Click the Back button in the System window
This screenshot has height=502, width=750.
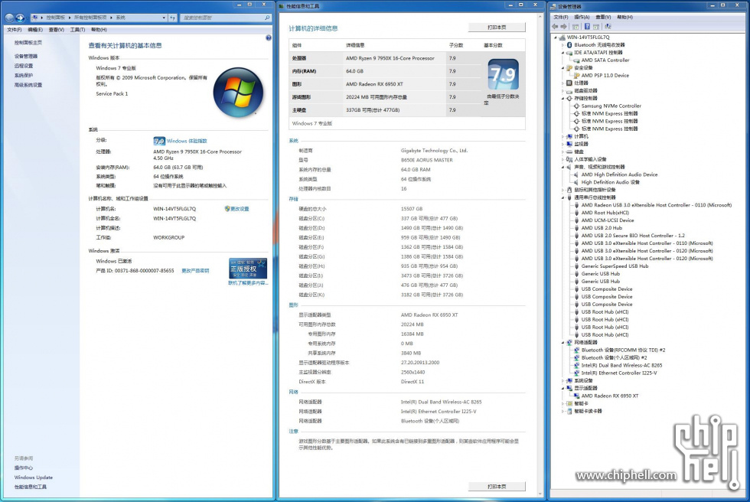[x=9, y=18]
